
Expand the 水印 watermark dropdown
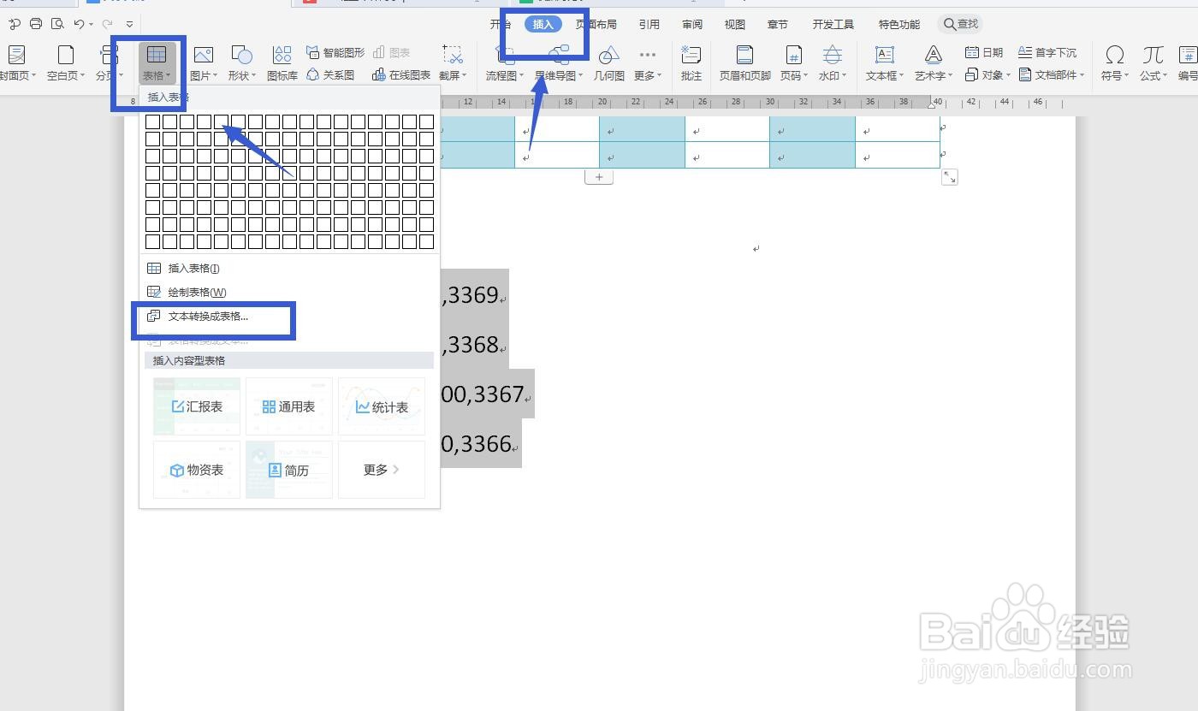tap(832, 62)
